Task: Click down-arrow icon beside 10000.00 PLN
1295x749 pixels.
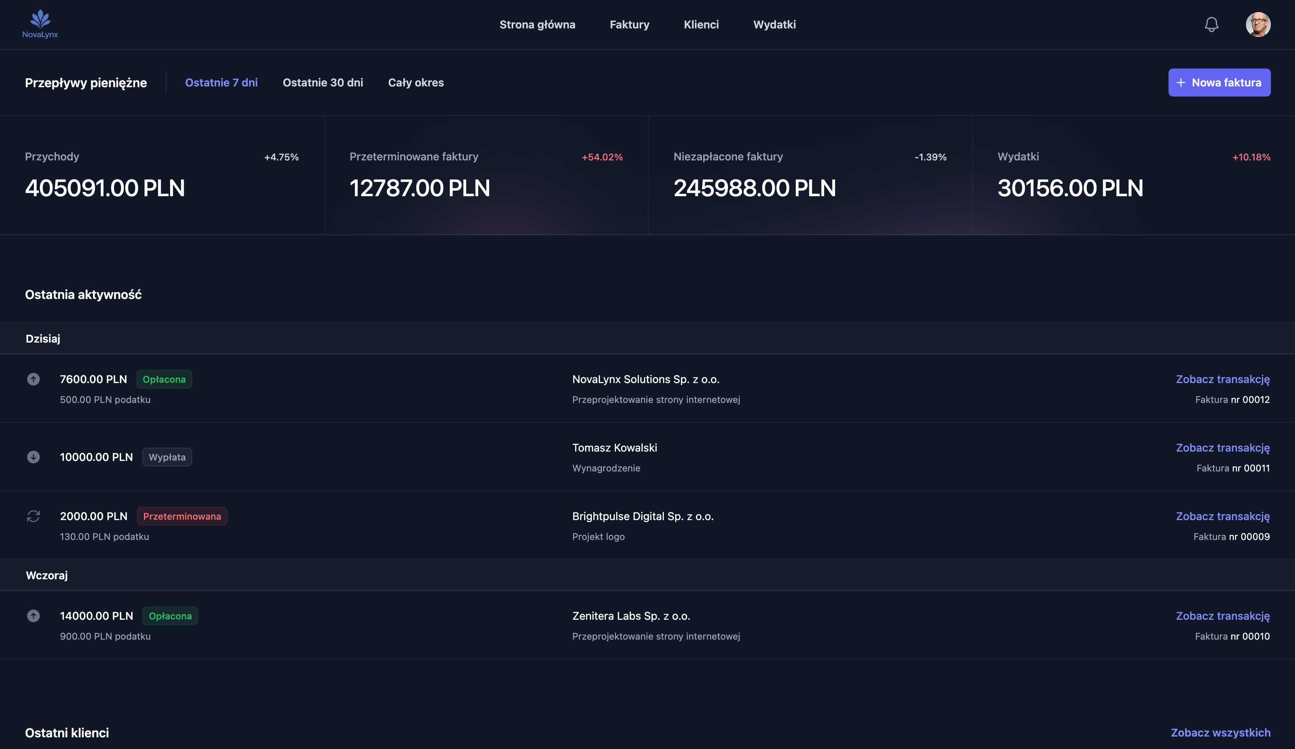Action: [33, 457]
